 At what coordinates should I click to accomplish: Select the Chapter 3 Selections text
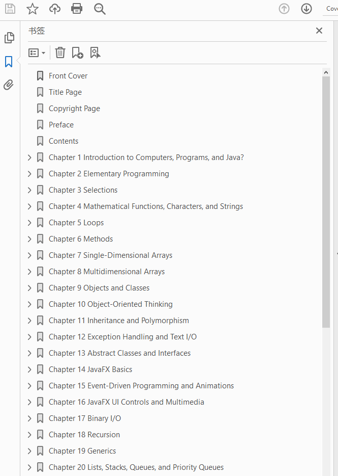coord(83,190)
